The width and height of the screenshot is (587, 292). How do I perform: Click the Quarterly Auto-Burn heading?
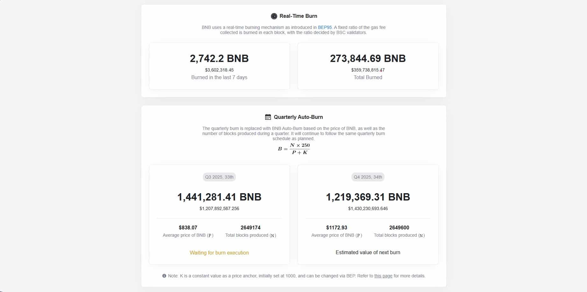coord(298,117)
